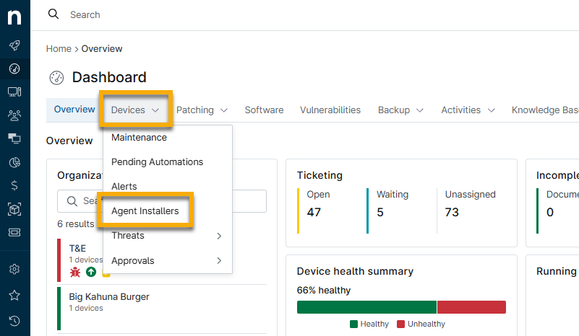This screenshot has height=336, width=579.
Task: Click the dollar sign Finance sidebar icon
Action: pyautogui.click(x=14, y=185)
